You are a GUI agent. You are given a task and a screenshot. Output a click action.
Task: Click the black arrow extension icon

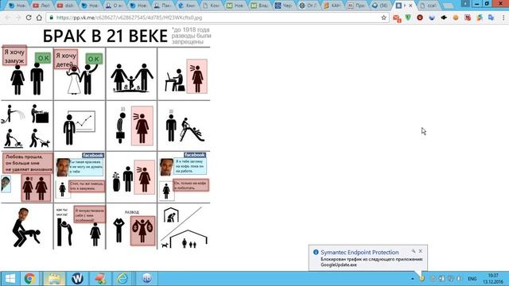(x=444, y=17)
